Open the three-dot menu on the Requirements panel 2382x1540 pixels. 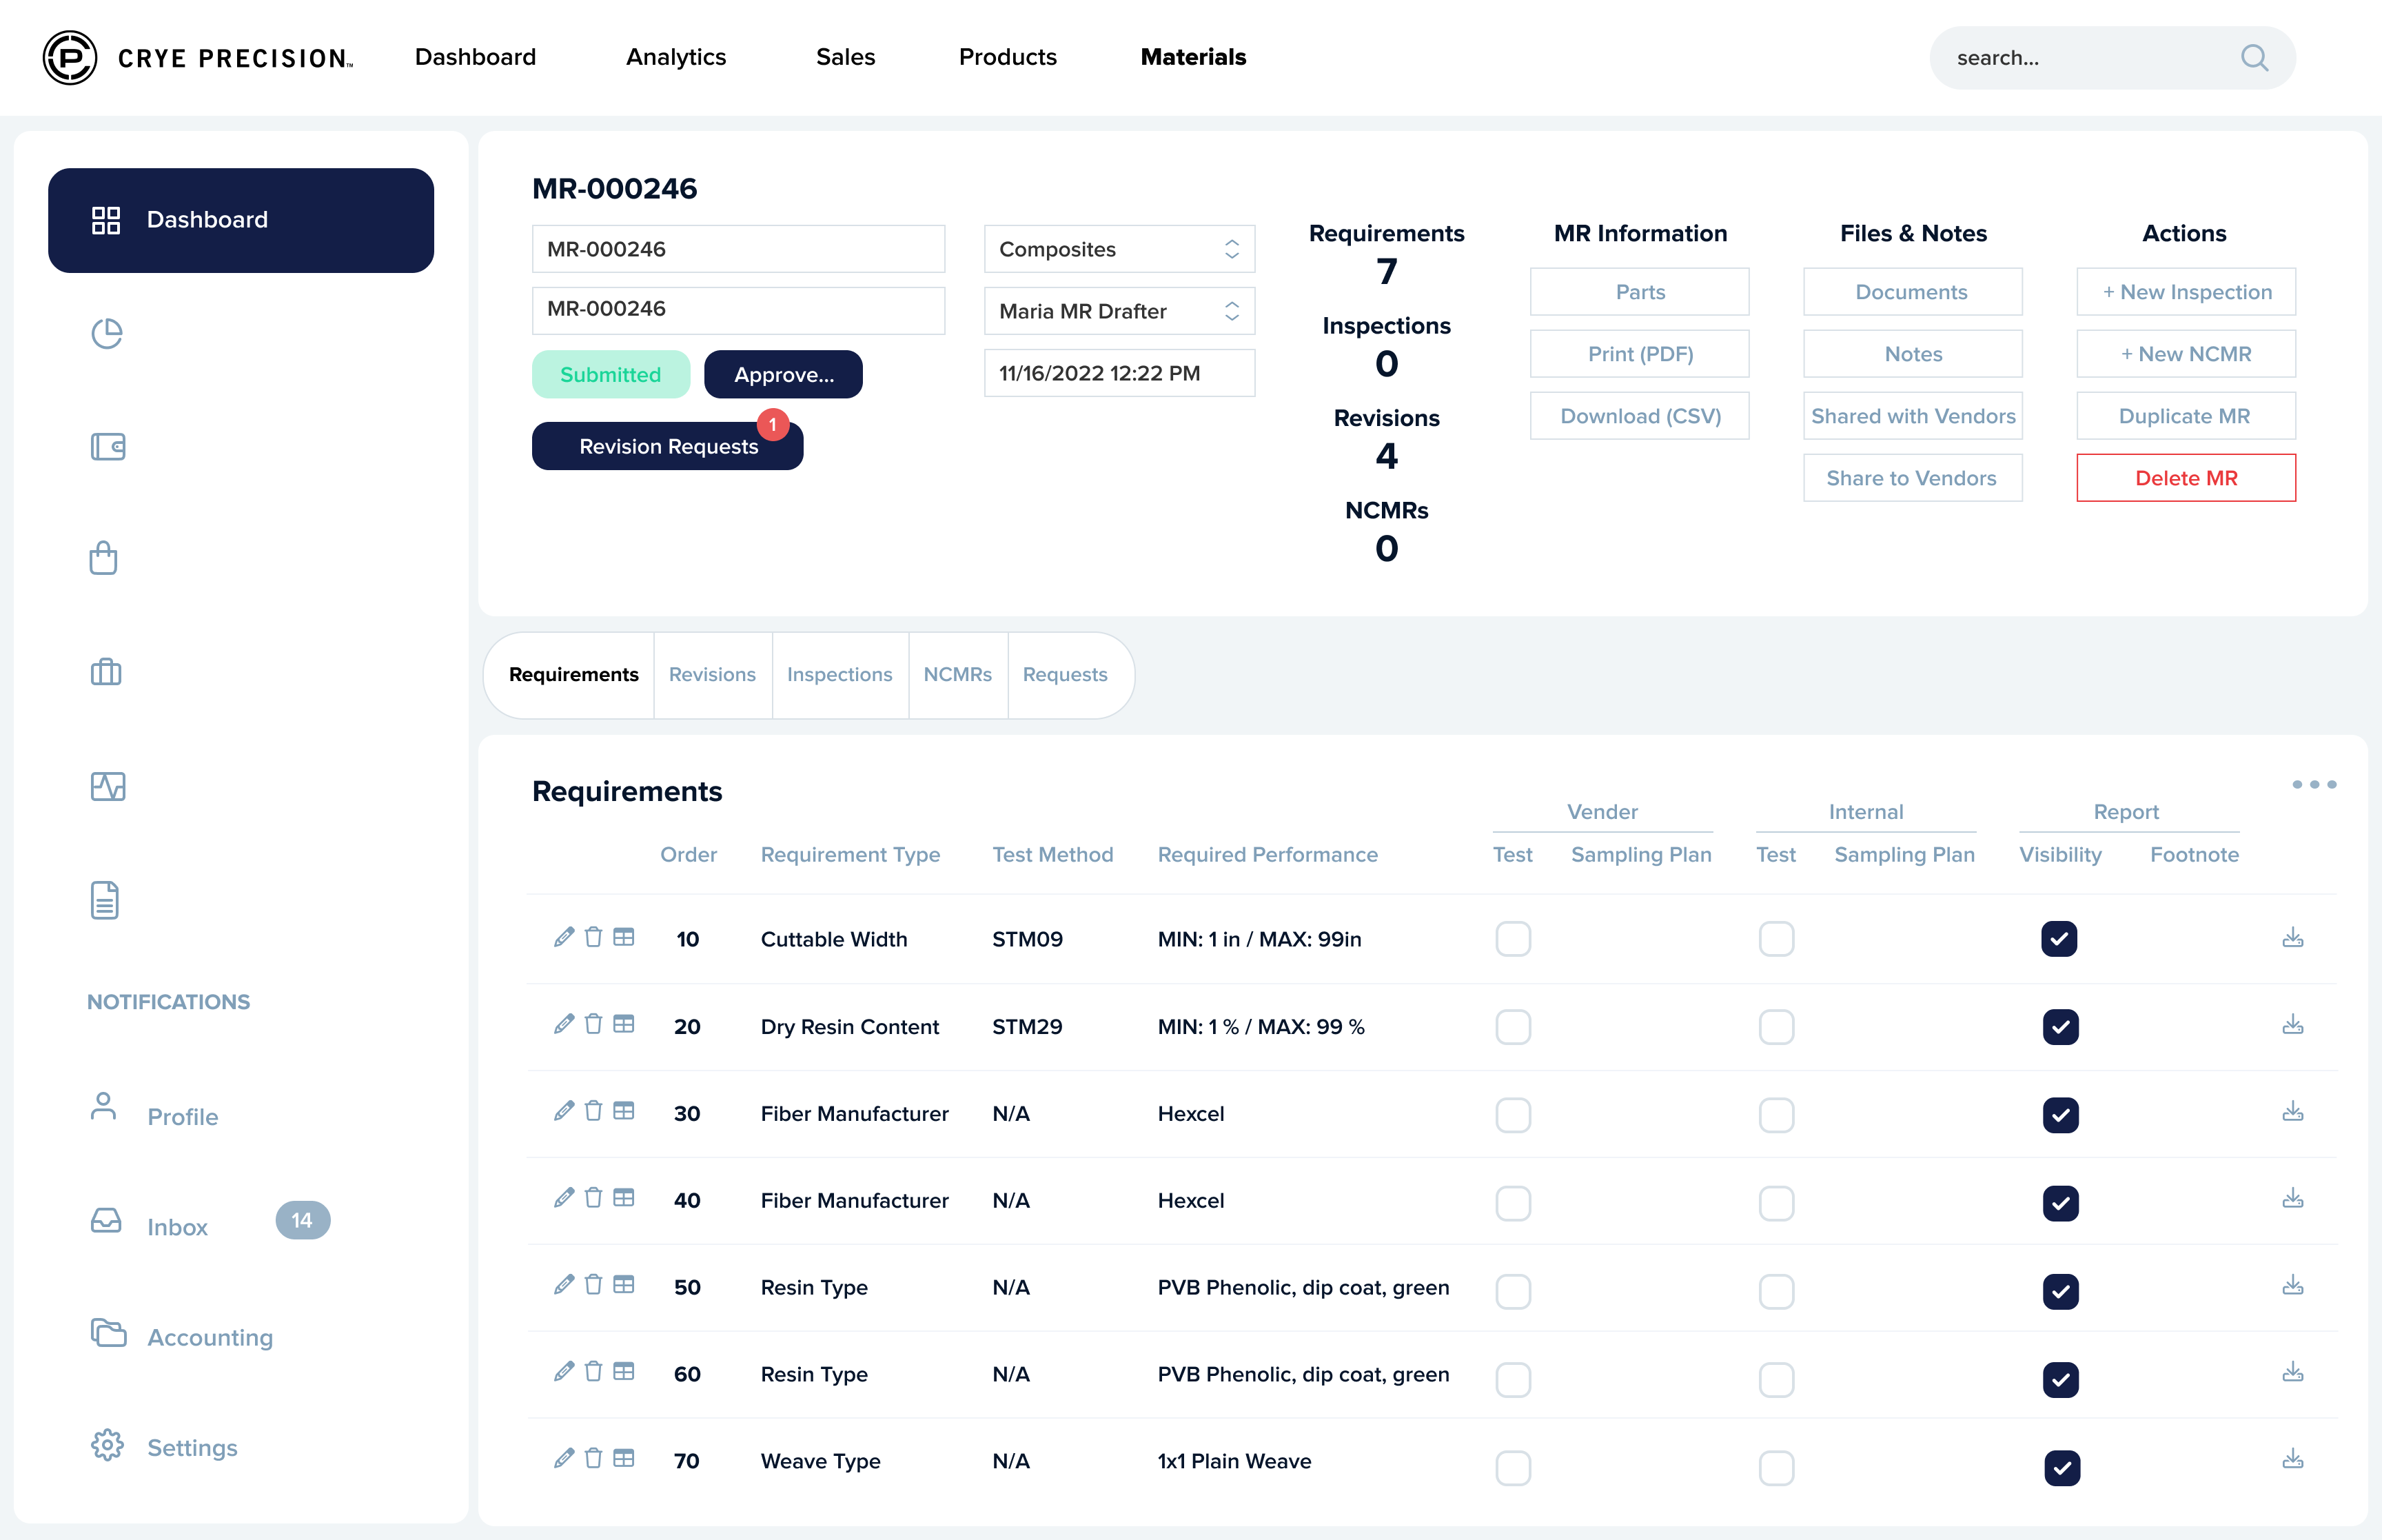click(x=2314, y=784)
